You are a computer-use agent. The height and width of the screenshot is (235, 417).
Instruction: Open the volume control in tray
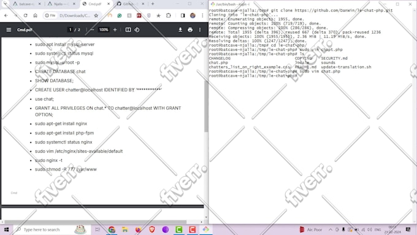click(x=370, y=229)
